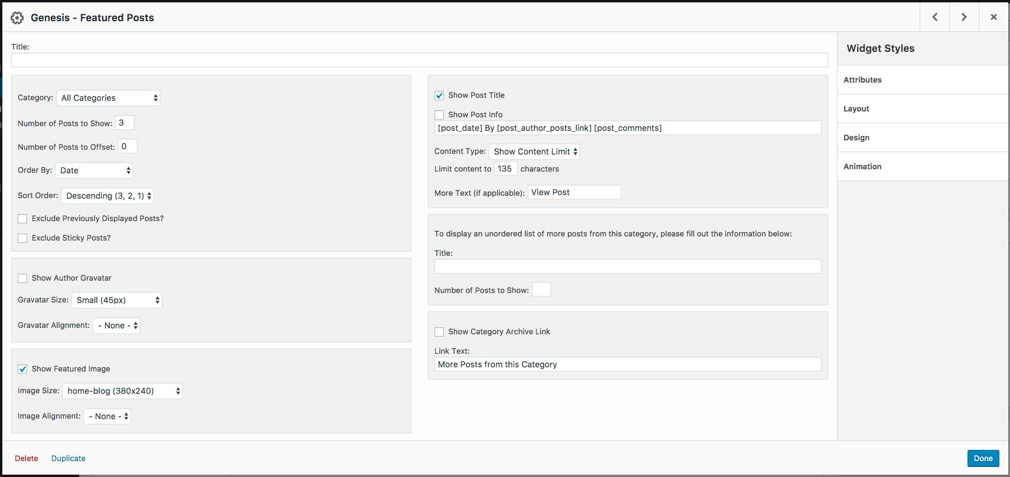Toggle the Show Author Gravatar checkbox
This screenshot has width=1010, height=477.
tap(22, 278)
